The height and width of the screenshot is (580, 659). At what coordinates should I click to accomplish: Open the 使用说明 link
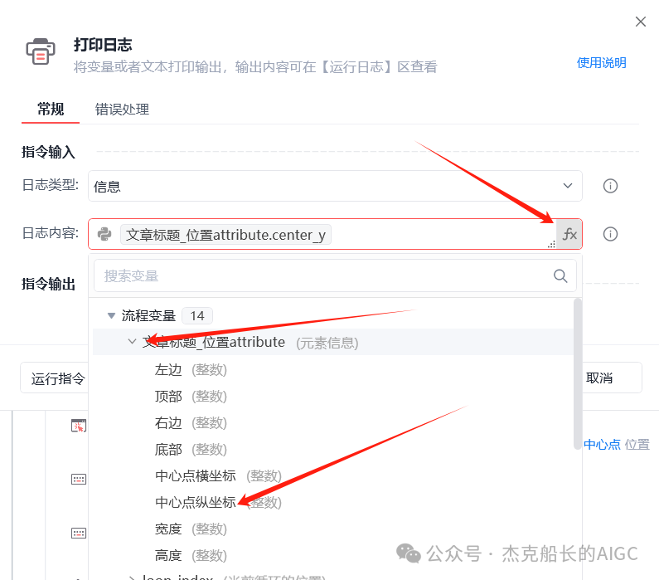coord(602,63)
